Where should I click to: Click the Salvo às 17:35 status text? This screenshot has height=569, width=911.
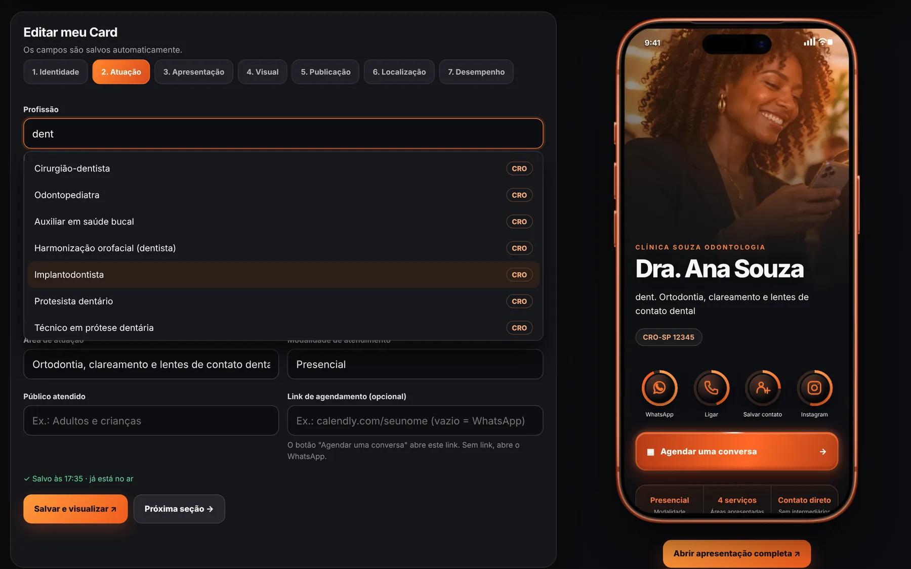click(x=78, y=478)
